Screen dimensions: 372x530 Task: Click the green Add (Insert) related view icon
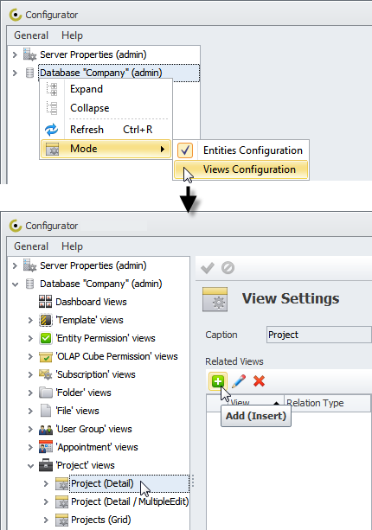click(218, 381)
